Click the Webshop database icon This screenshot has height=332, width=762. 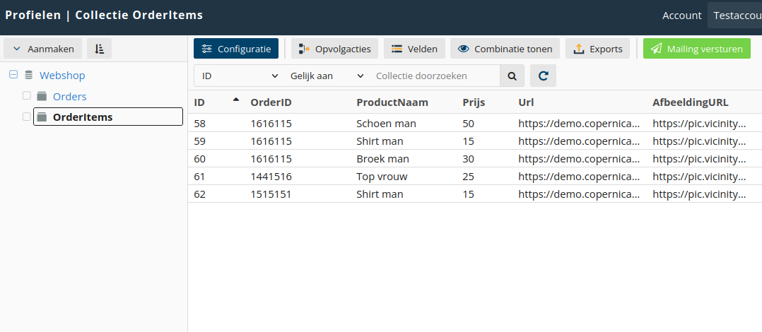pyautogui.click(x=29, y=76)
